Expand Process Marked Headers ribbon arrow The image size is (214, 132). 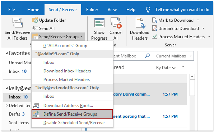209,36
